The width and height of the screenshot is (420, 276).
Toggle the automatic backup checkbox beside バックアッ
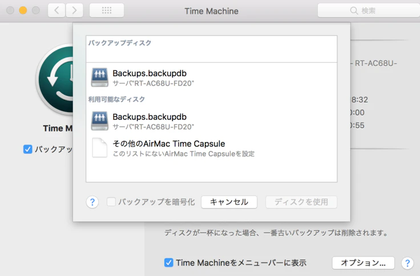(x=27, y=149)
